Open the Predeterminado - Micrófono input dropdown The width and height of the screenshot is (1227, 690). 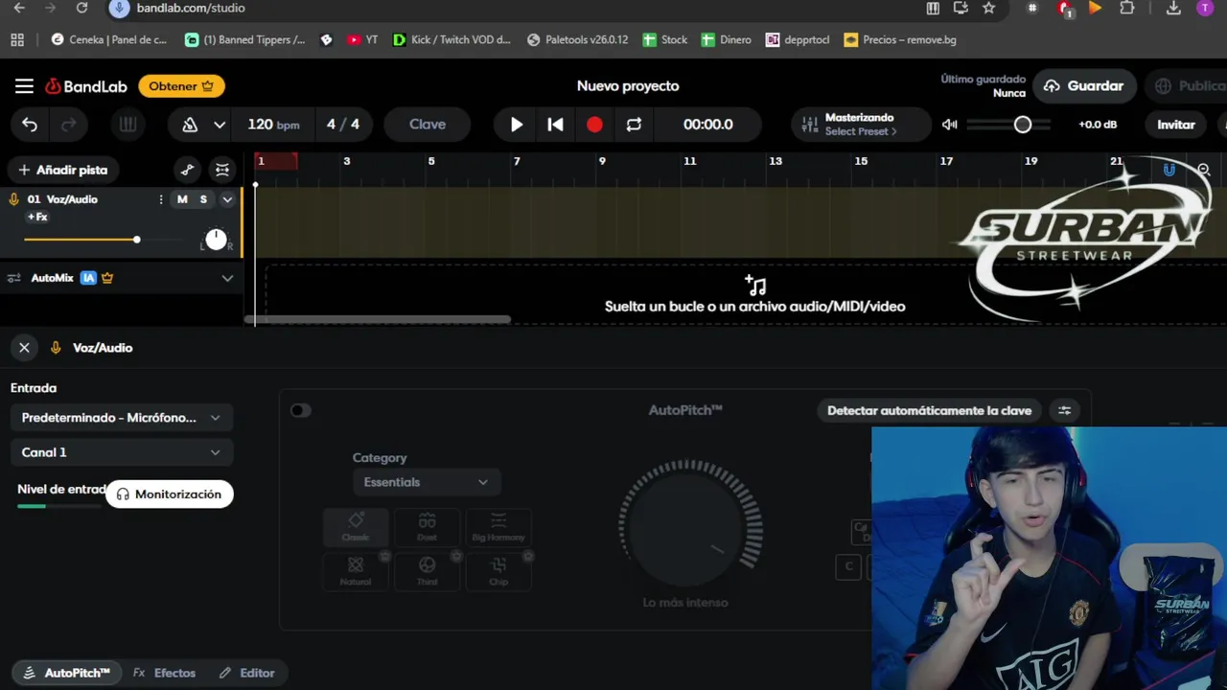coord(122,418)
